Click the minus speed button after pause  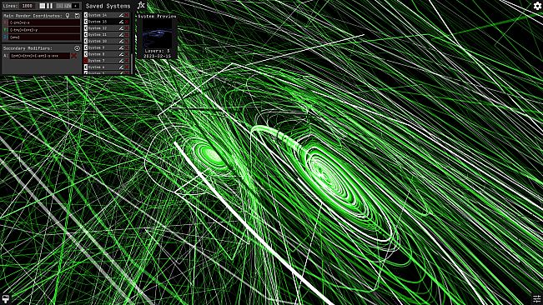(60, 6)
